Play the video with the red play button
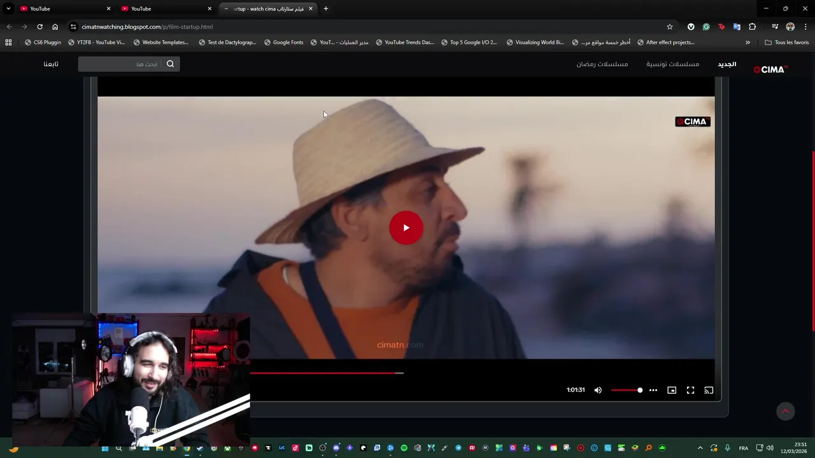This screenshot has width=815, height=458. 406,228
